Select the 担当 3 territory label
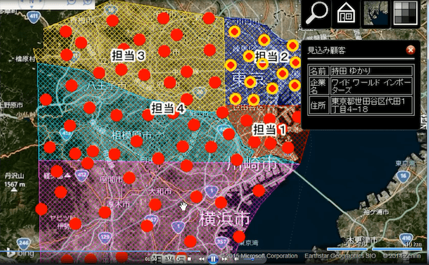 click(x=127, y=56)
